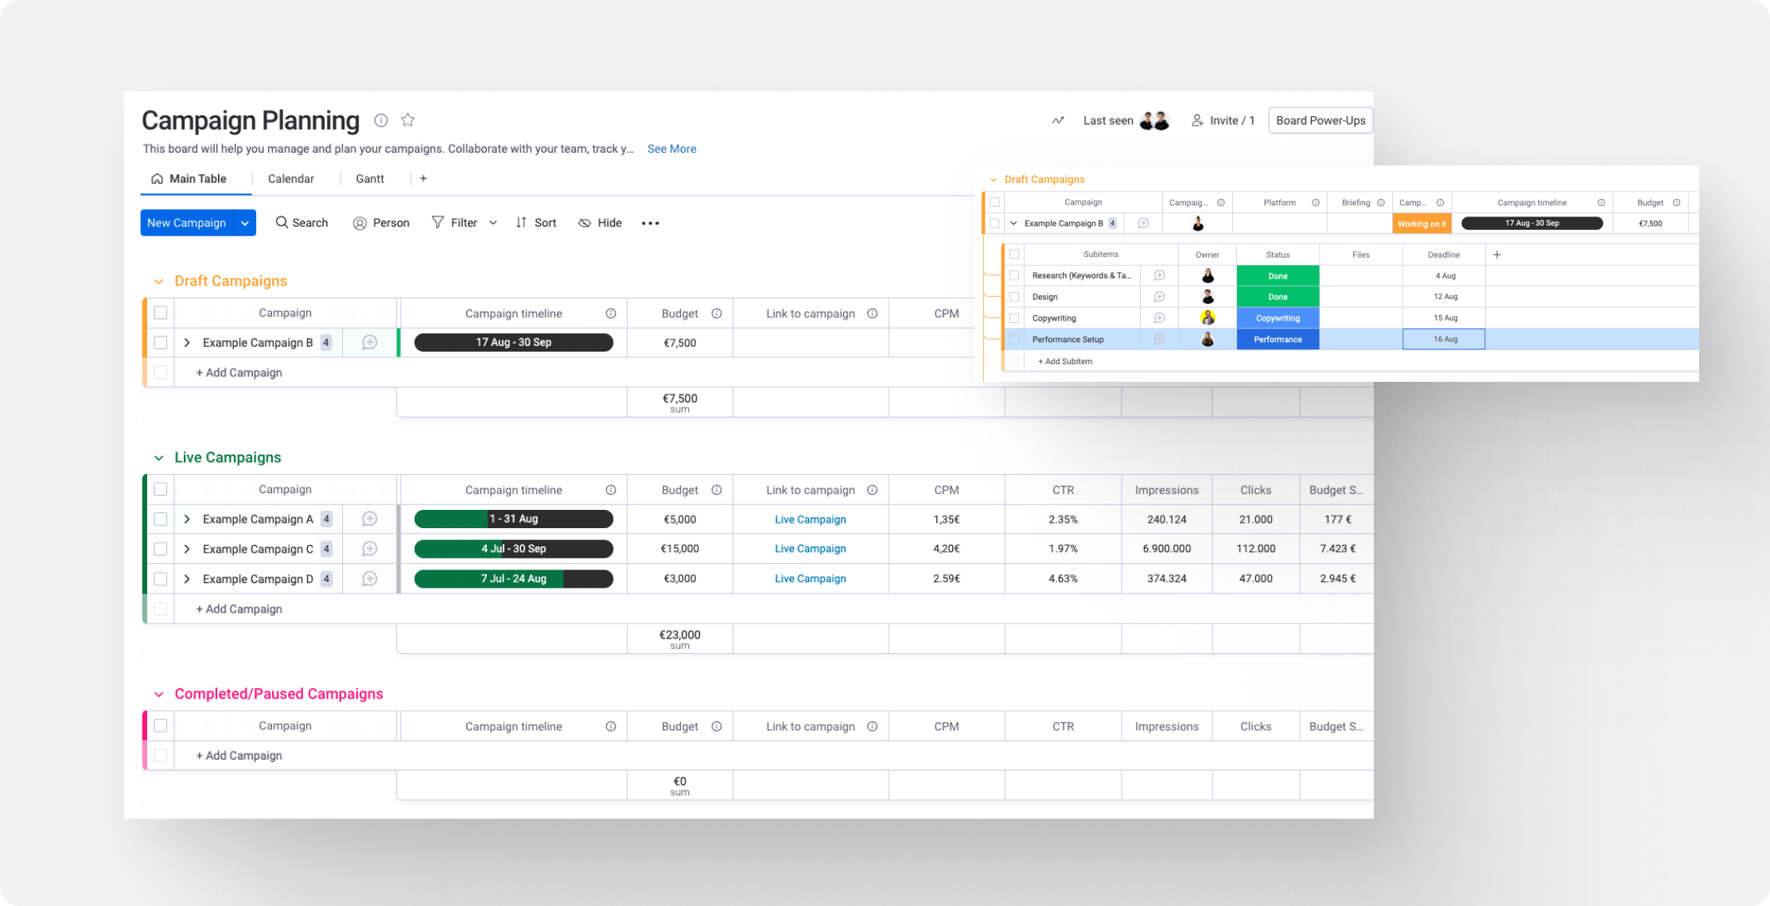Switch to the Calendar view tab
1770x906 pixels.
pyautogui.click(x=290, y=179)
